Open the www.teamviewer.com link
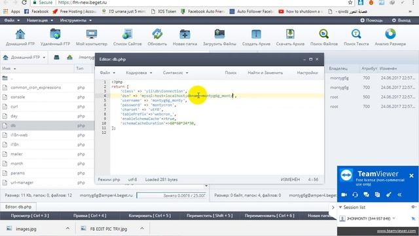 click(396, 231)
